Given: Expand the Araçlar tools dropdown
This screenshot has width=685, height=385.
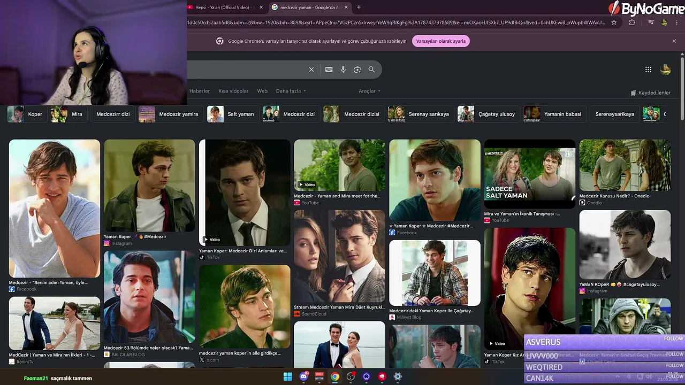Looking at the screenshot, I should click(369, 91).
